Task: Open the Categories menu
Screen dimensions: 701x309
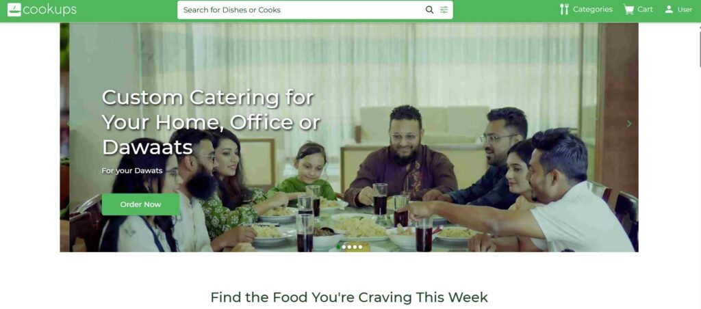Action: (x=586, y=10)
